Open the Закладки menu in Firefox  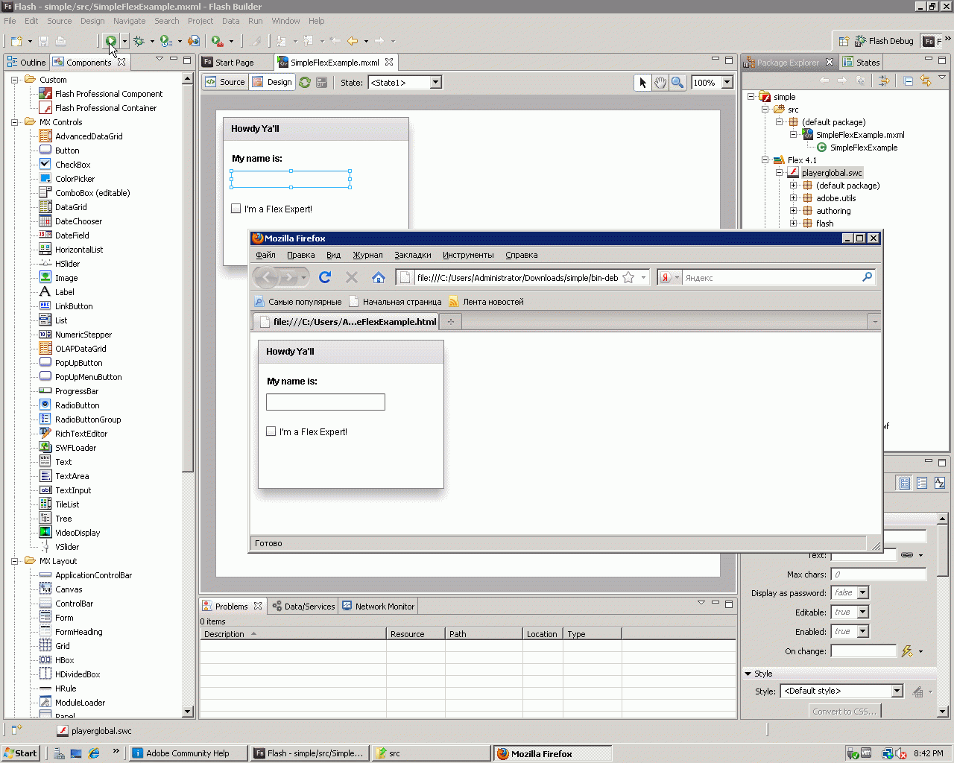coord(413,255)
